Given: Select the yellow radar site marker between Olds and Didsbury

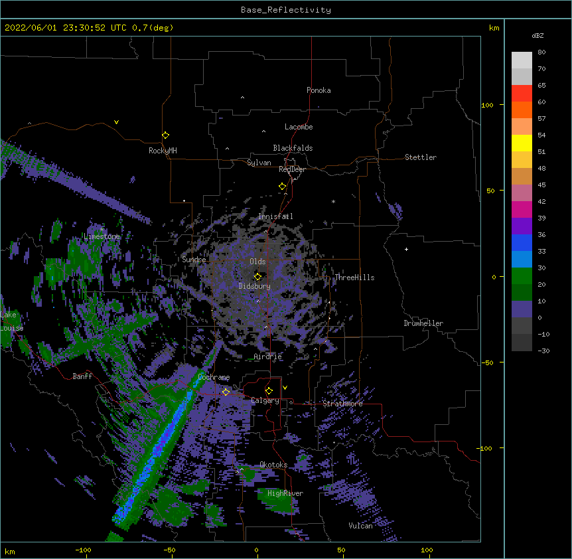Looking at the screenshot, I should coord(257,276).
